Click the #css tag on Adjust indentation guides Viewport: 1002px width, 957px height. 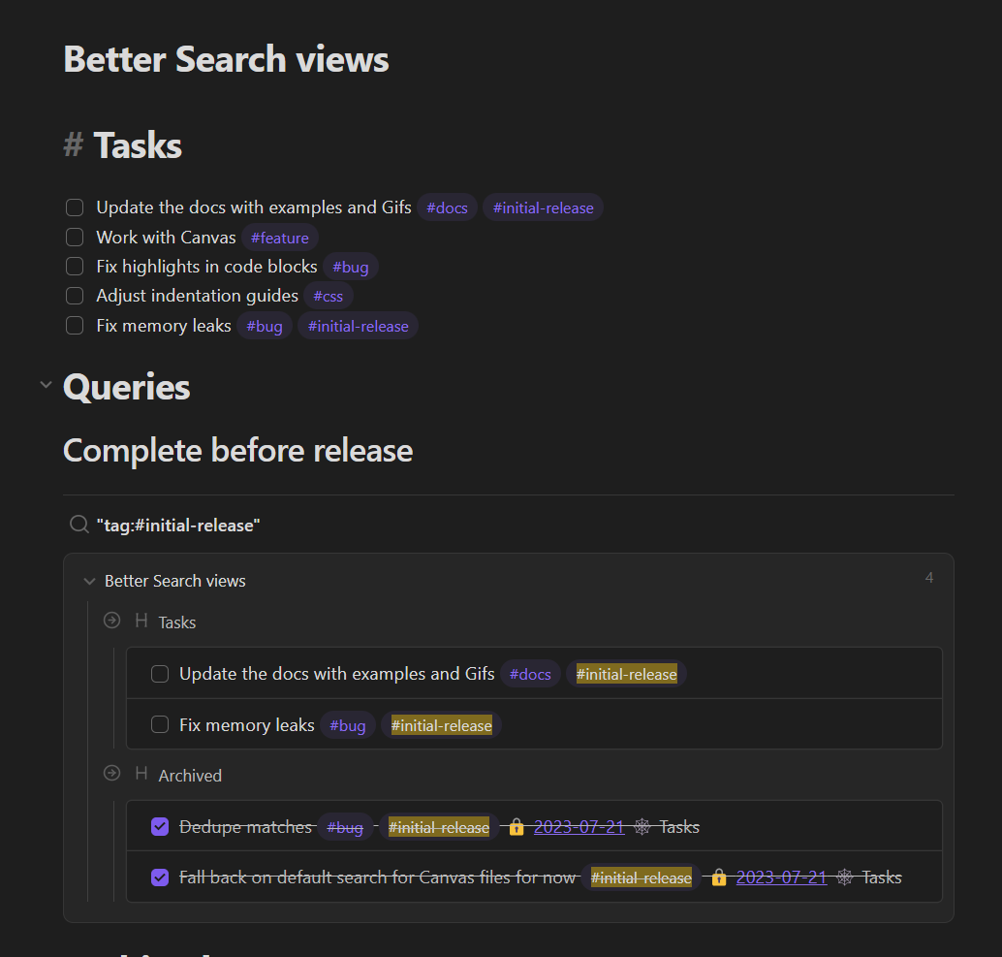329,297
